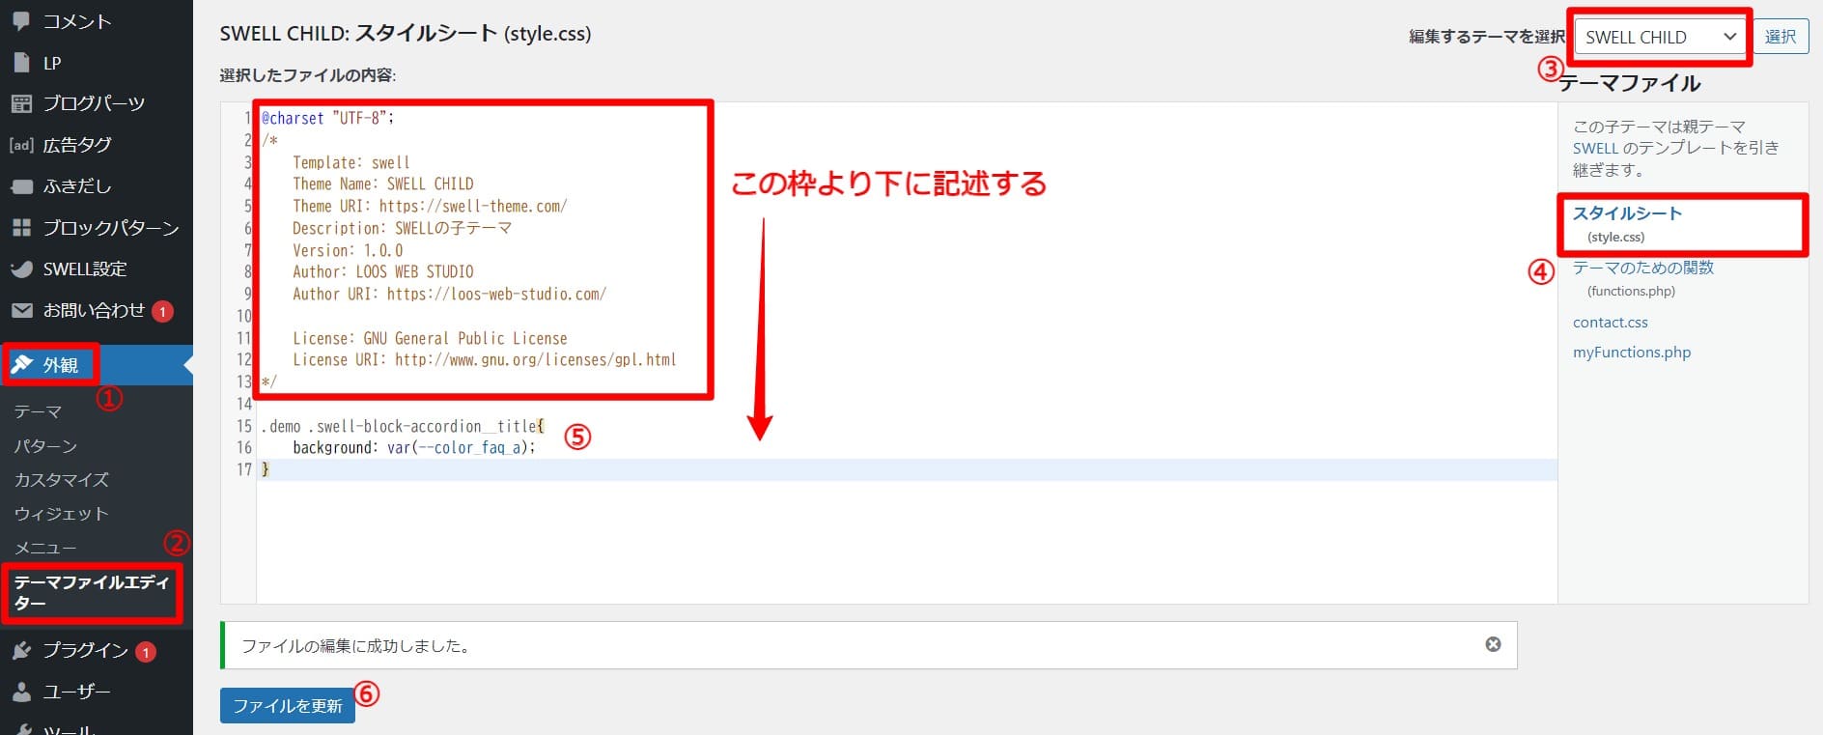Select パターン submenu item
The width and height of the screenshot is (1823, 735).
click(45, 445)
